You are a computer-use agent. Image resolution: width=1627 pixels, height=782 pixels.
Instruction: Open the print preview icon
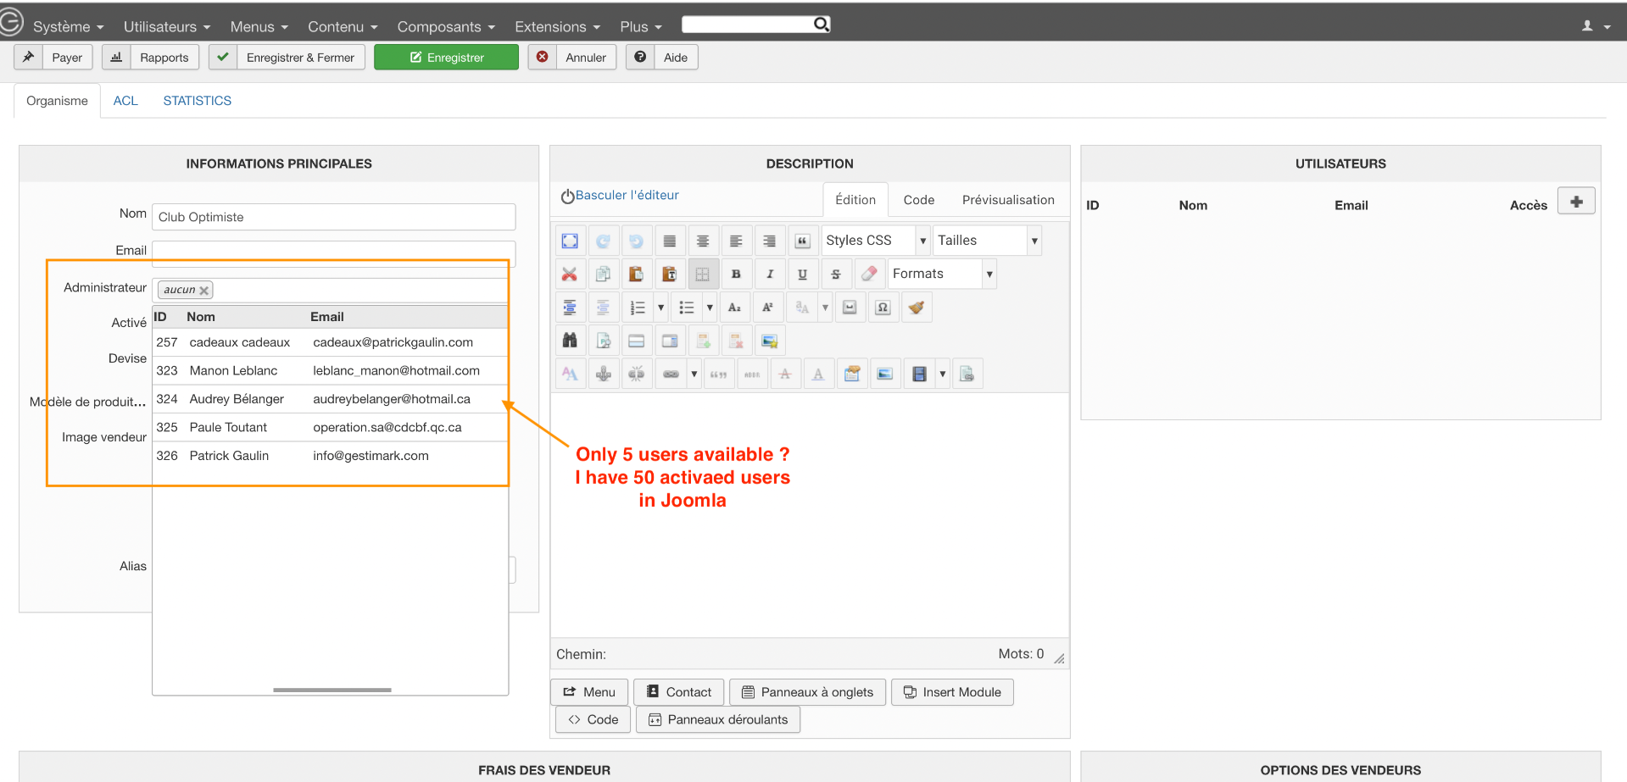click(x=604, y=341)
